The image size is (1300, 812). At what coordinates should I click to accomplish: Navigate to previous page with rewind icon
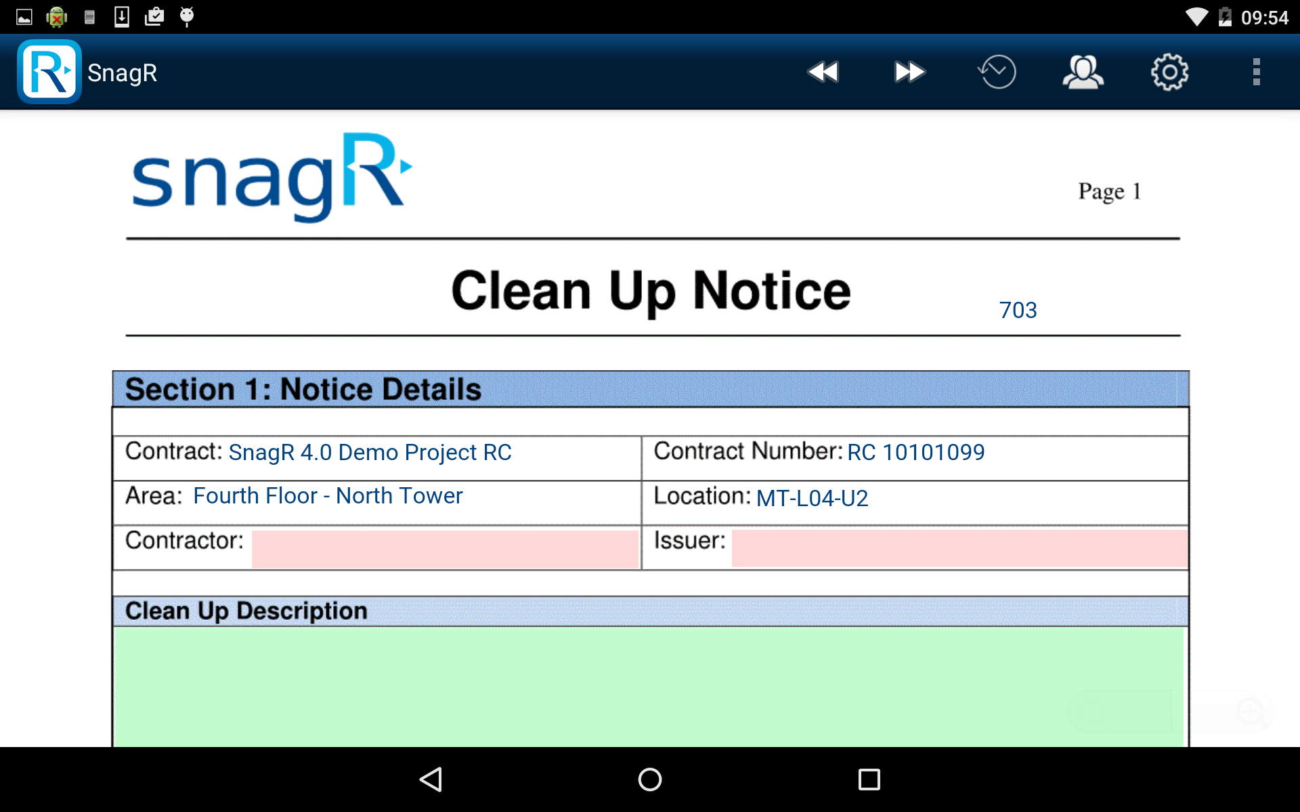pos(823,71)
